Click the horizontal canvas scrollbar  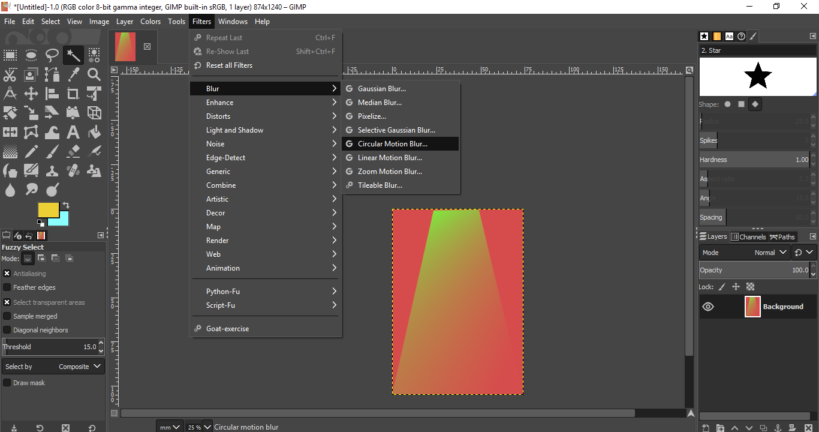(378, 413)
